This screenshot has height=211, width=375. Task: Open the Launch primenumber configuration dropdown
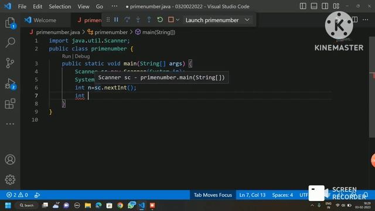(217, 20)
